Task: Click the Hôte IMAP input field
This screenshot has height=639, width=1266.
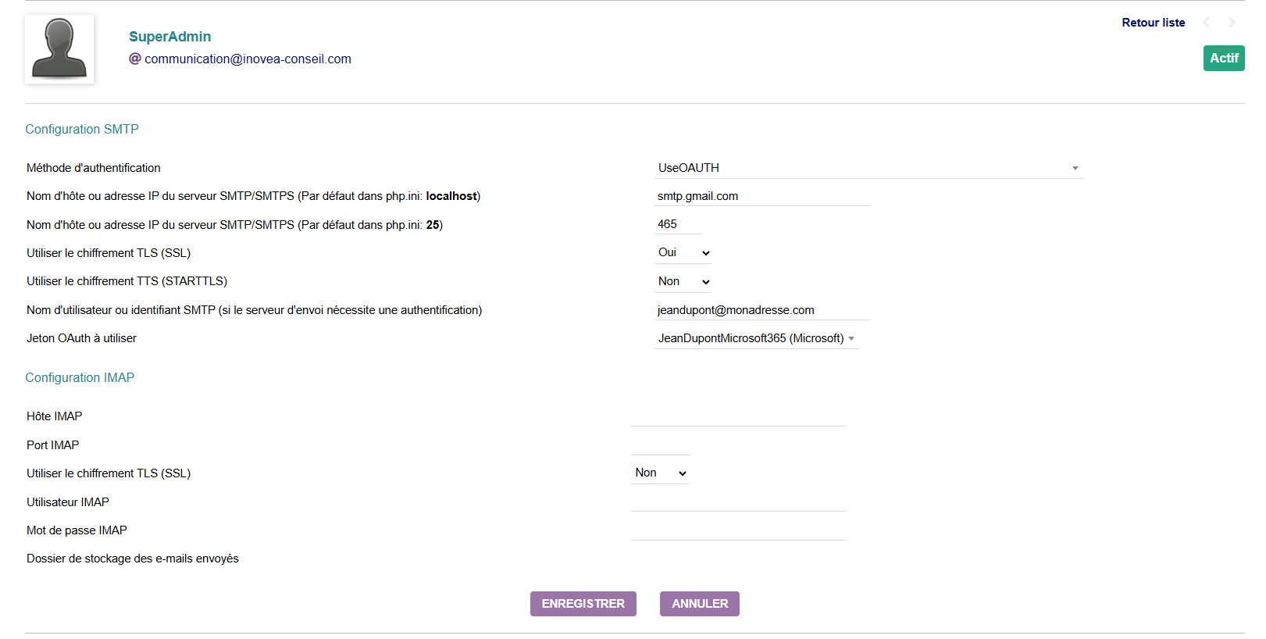Action: click(x=738, y=416)
